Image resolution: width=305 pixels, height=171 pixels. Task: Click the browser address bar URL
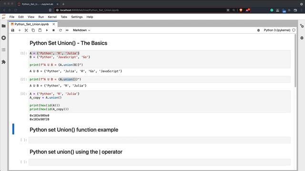click(89, 10)
